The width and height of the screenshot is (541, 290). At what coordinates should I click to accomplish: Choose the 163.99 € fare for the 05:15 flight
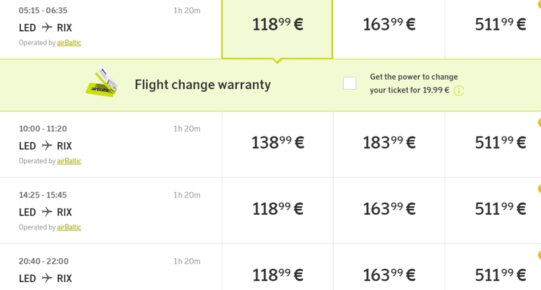(389, 25)
